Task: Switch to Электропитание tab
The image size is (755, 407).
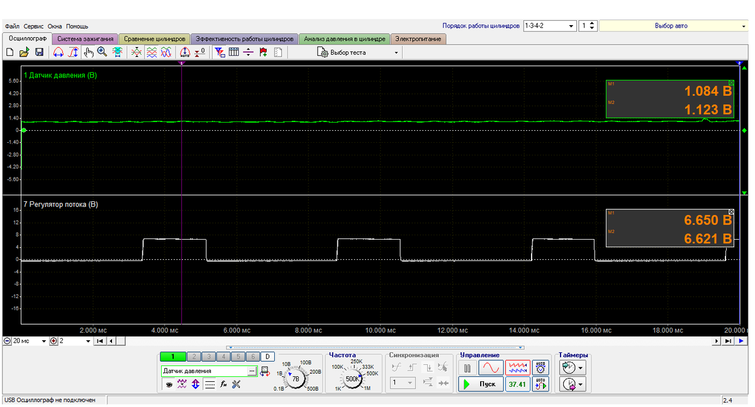Action: (419, 39)
